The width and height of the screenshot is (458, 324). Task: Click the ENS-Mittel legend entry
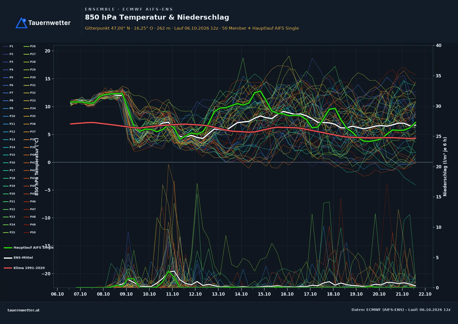click(18, 258)
